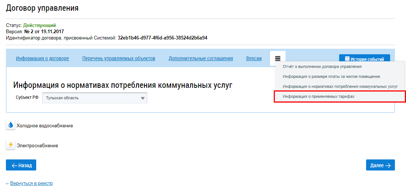Choose Отчёт о выполнении договора управления
This screenshot has height=193, width=406.
coord(322,67)
